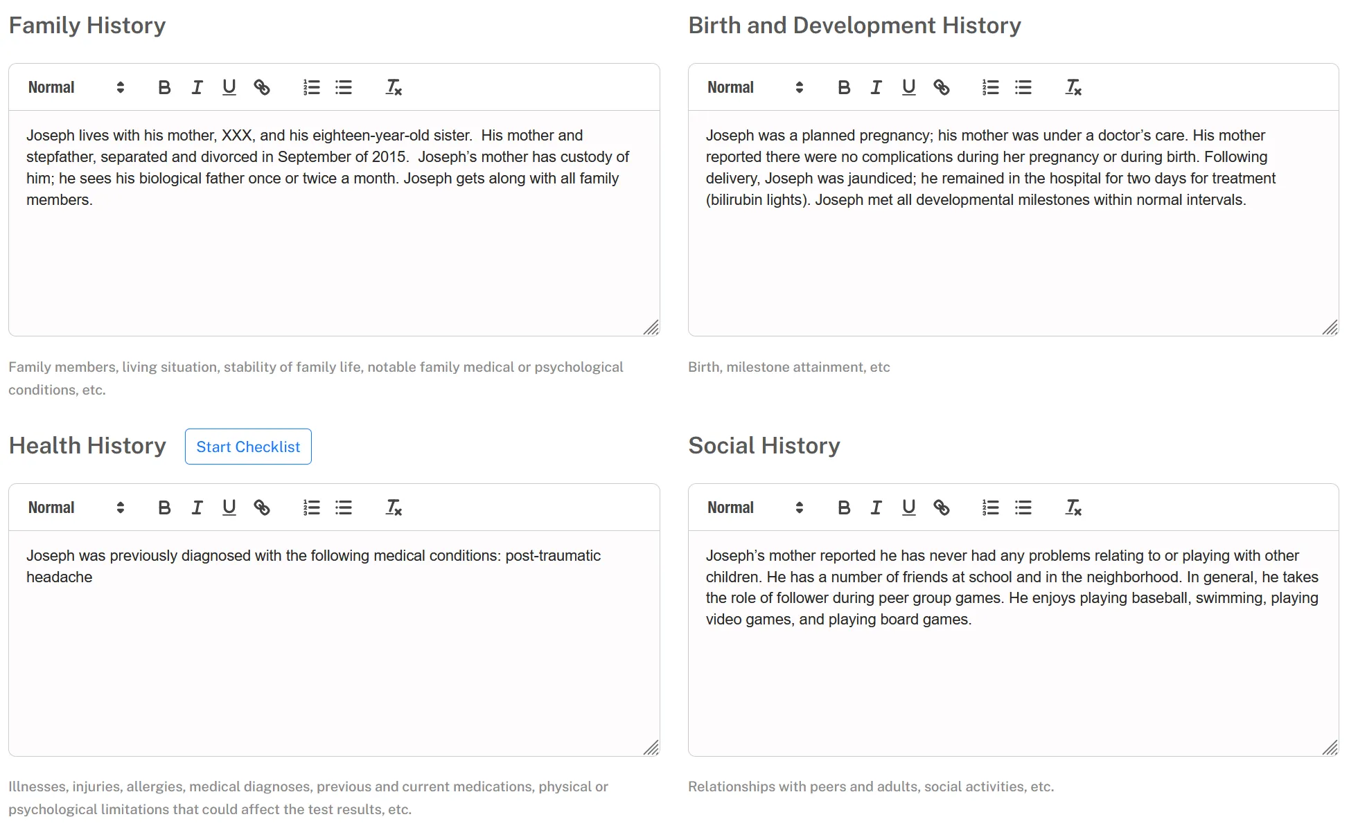1349x828 pixels.
Task: Click the 'post-traumatic headache' text
Action: [553, 555]
